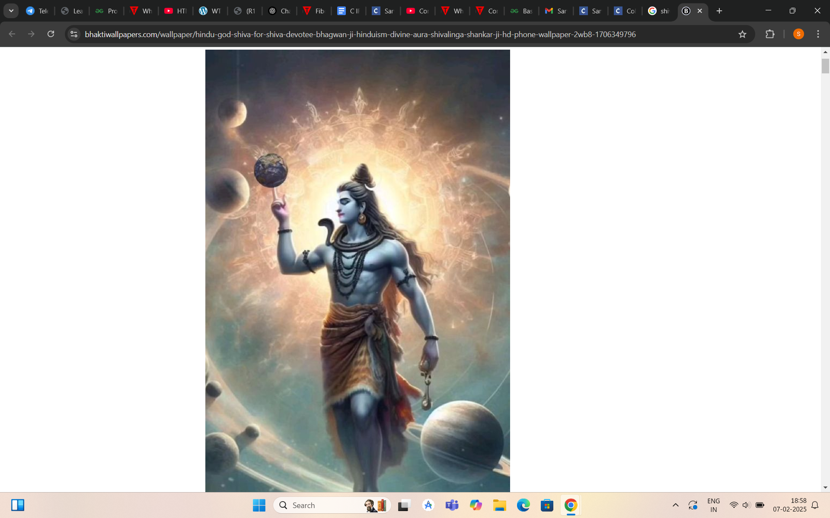Open a new browser tab
The image size is (830, 518).
[719, 11]
